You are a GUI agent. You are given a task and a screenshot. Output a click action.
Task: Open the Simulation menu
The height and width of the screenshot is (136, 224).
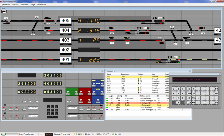point(6,5)
